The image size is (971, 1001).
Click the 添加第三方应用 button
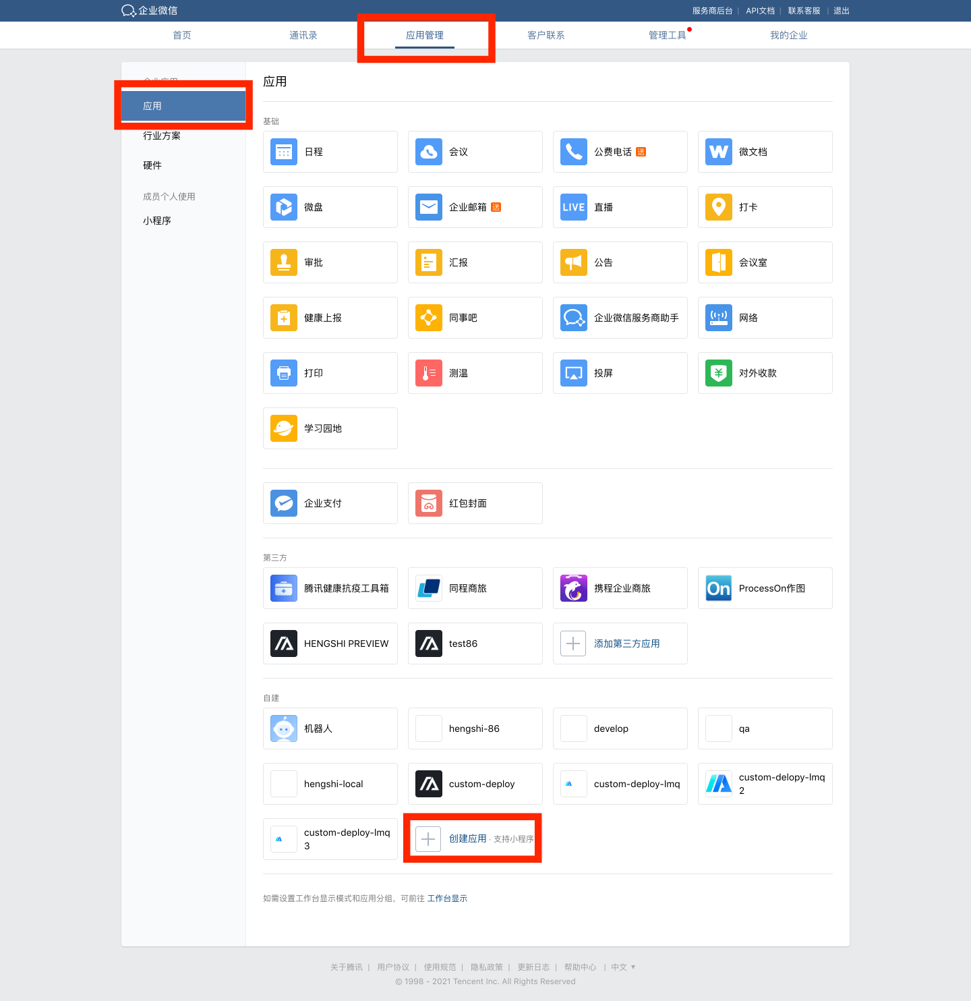pos(626,643)
